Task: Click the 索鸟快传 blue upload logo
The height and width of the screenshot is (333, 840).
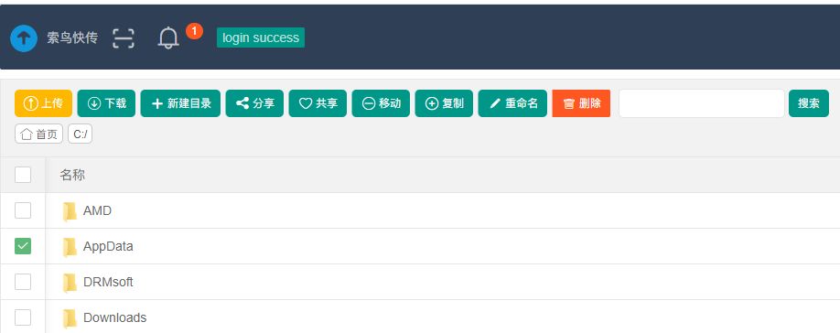Action: click(x=24, y=38)
